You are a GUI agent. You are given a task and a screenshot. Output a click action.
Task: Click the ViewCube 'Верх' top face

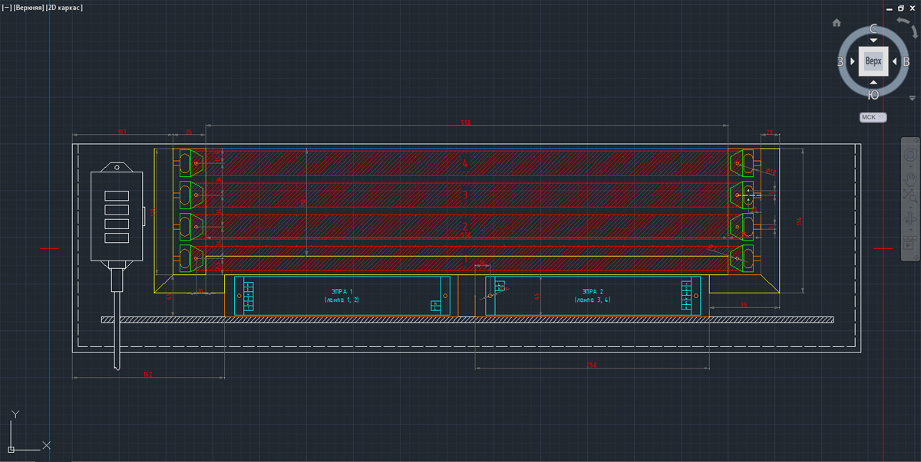[x=873, y=61]
